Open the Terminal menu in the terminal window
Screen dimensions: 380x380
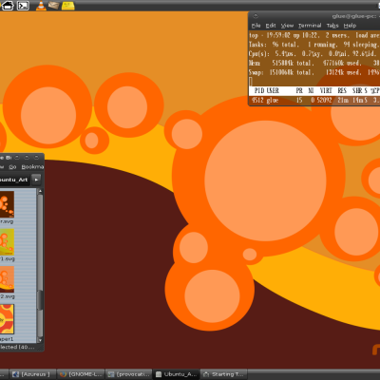tap(310, 26)
